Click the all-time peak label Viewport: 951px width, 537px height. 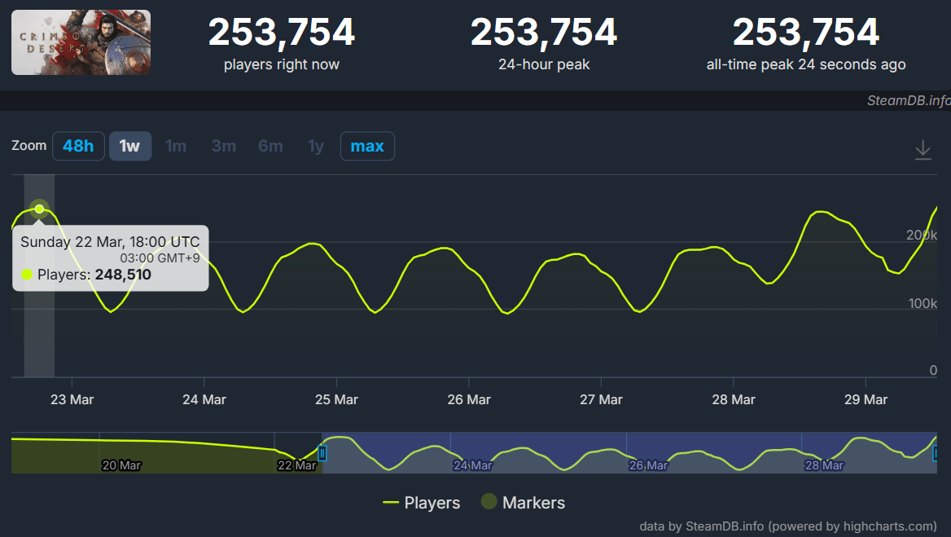point(806,64)
